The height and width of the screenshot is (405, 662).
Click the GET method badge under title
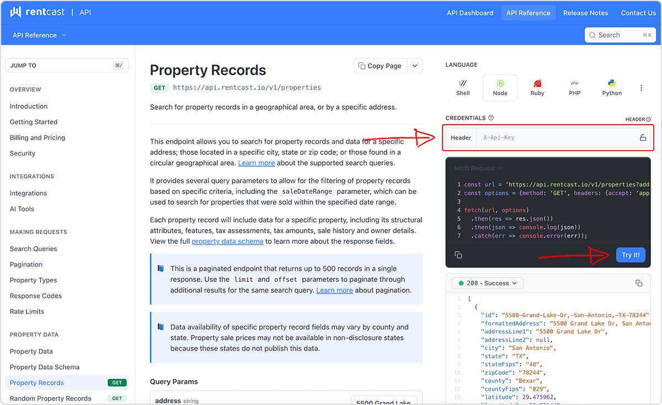(159, 88)
